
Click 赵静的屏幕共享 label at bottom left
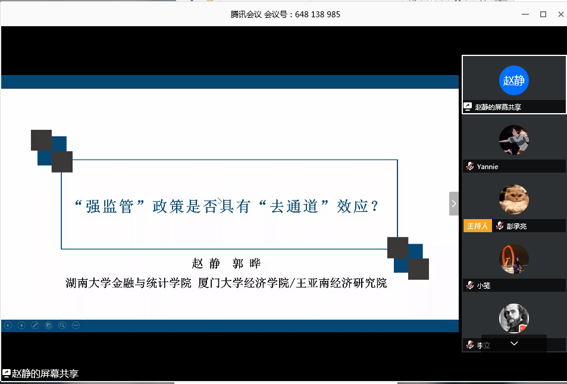pos(40,373)
